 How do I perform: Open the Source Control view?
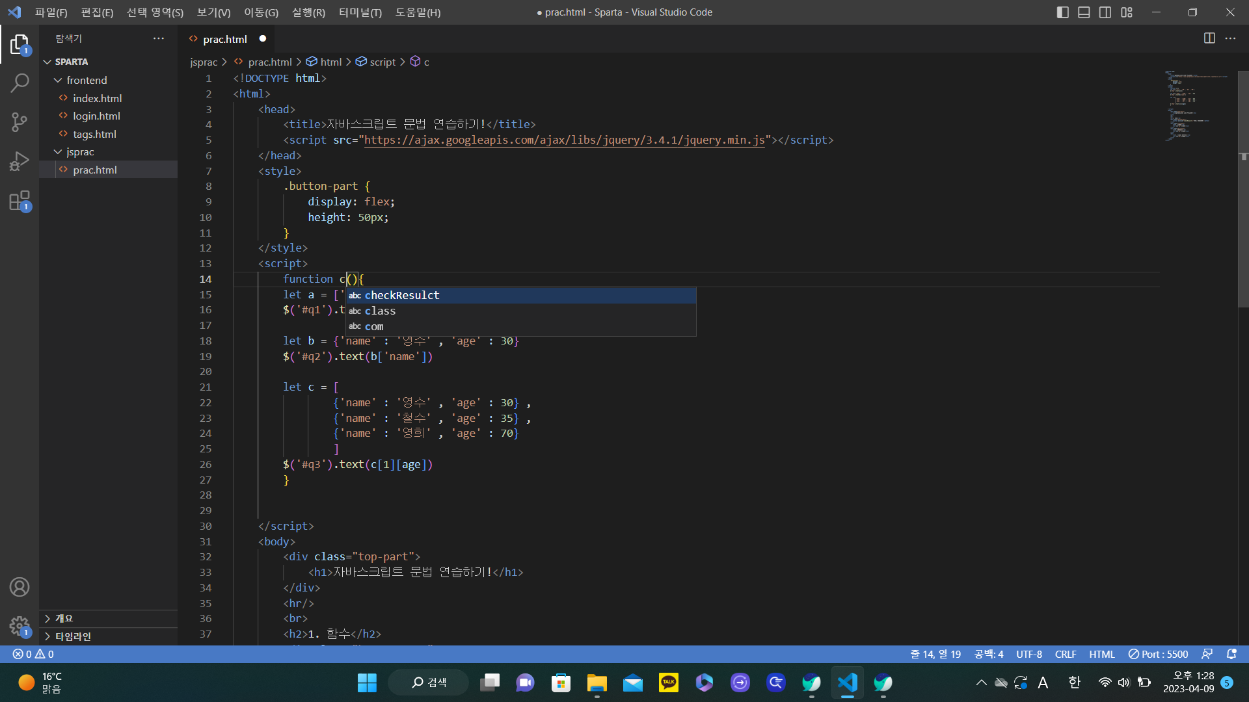[20, 122]
